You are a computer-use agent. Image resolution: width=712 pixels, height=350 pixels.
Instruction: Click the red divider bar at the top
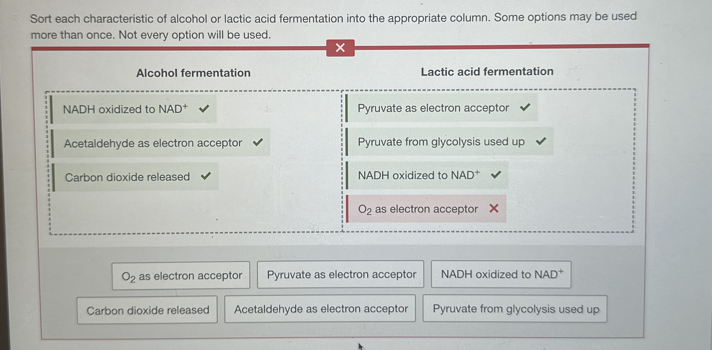click(x=178, y=47)
